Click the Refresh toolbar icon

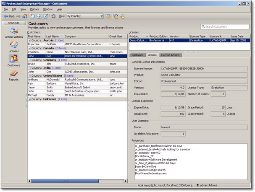(x=53, y=16)
